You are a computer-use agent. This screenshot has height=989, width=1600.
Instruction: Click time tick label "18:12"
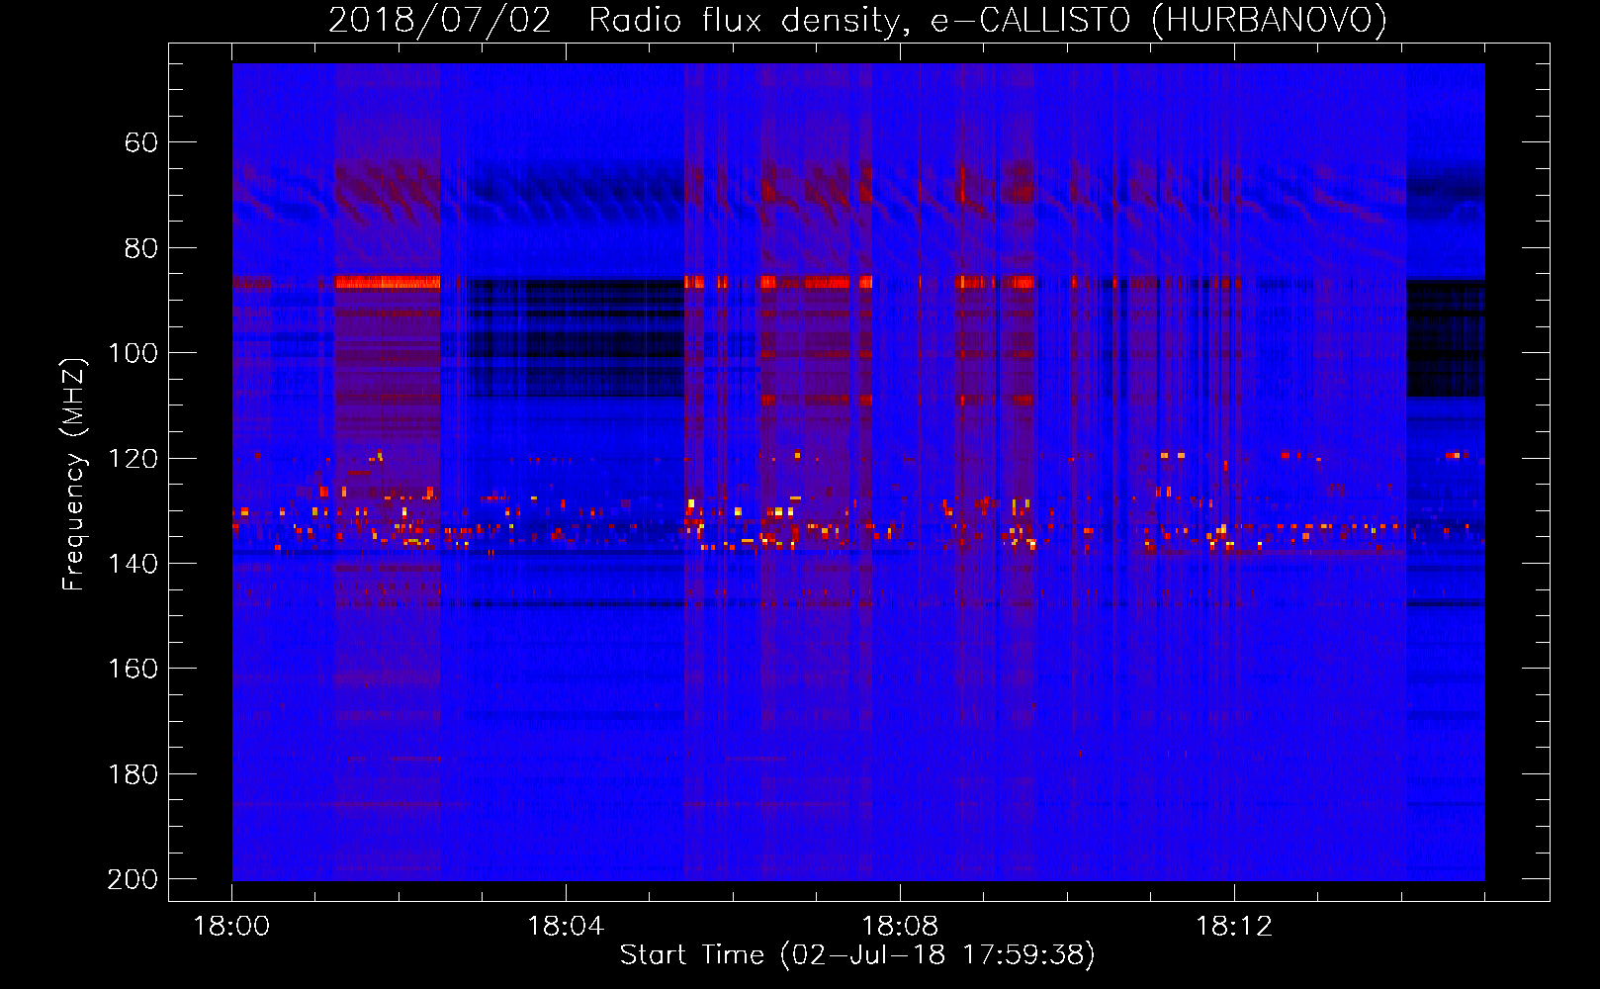pyautogui.click(x=1234, y=926)
